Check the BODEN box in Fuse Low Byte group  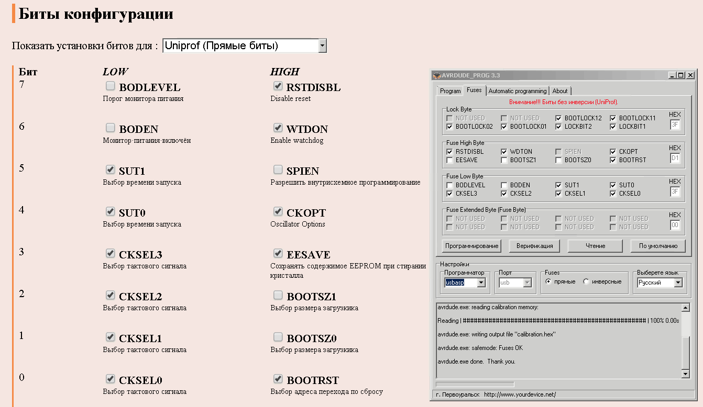pyautogui.click(x=504, y=185)
